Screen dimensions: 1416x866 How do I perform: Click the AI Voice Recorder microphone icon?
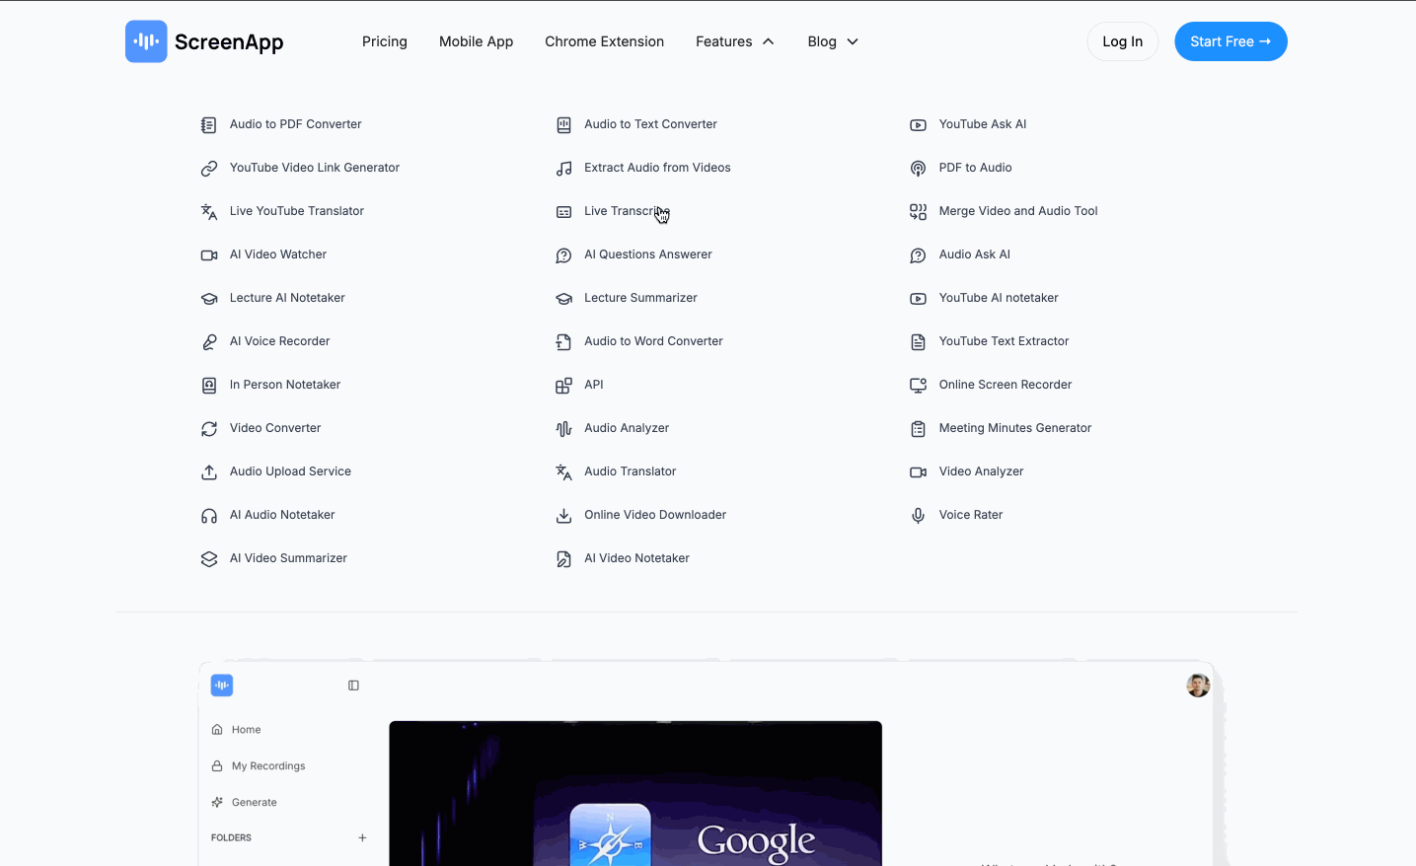click(x=208, y=341)
